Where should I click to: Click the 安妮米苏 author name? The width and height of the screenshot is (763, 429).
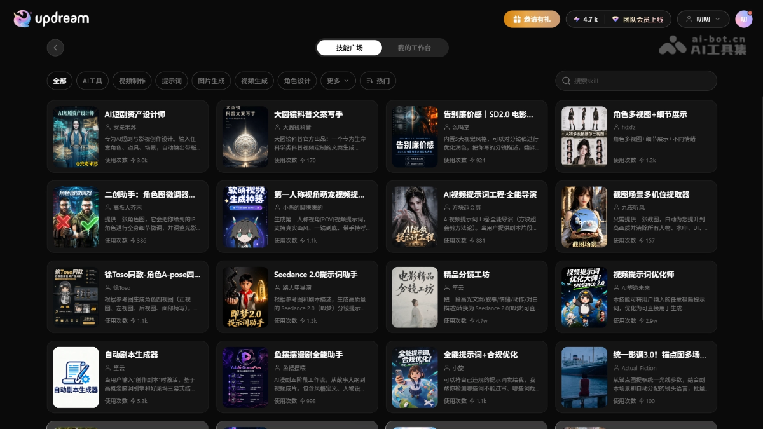[124, 127]
